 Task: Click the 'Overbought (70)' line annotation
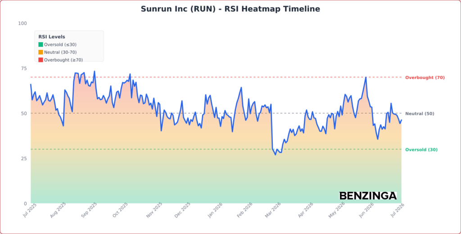tap(425, 78)
